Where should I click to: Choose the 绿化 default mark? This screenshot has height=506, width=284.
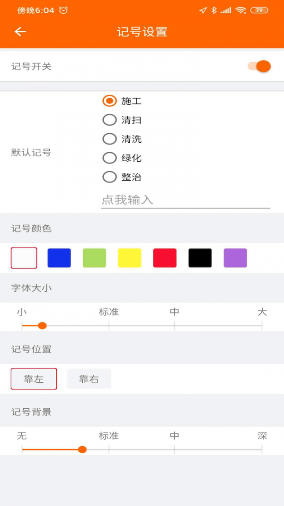click(x=109, y=158)
